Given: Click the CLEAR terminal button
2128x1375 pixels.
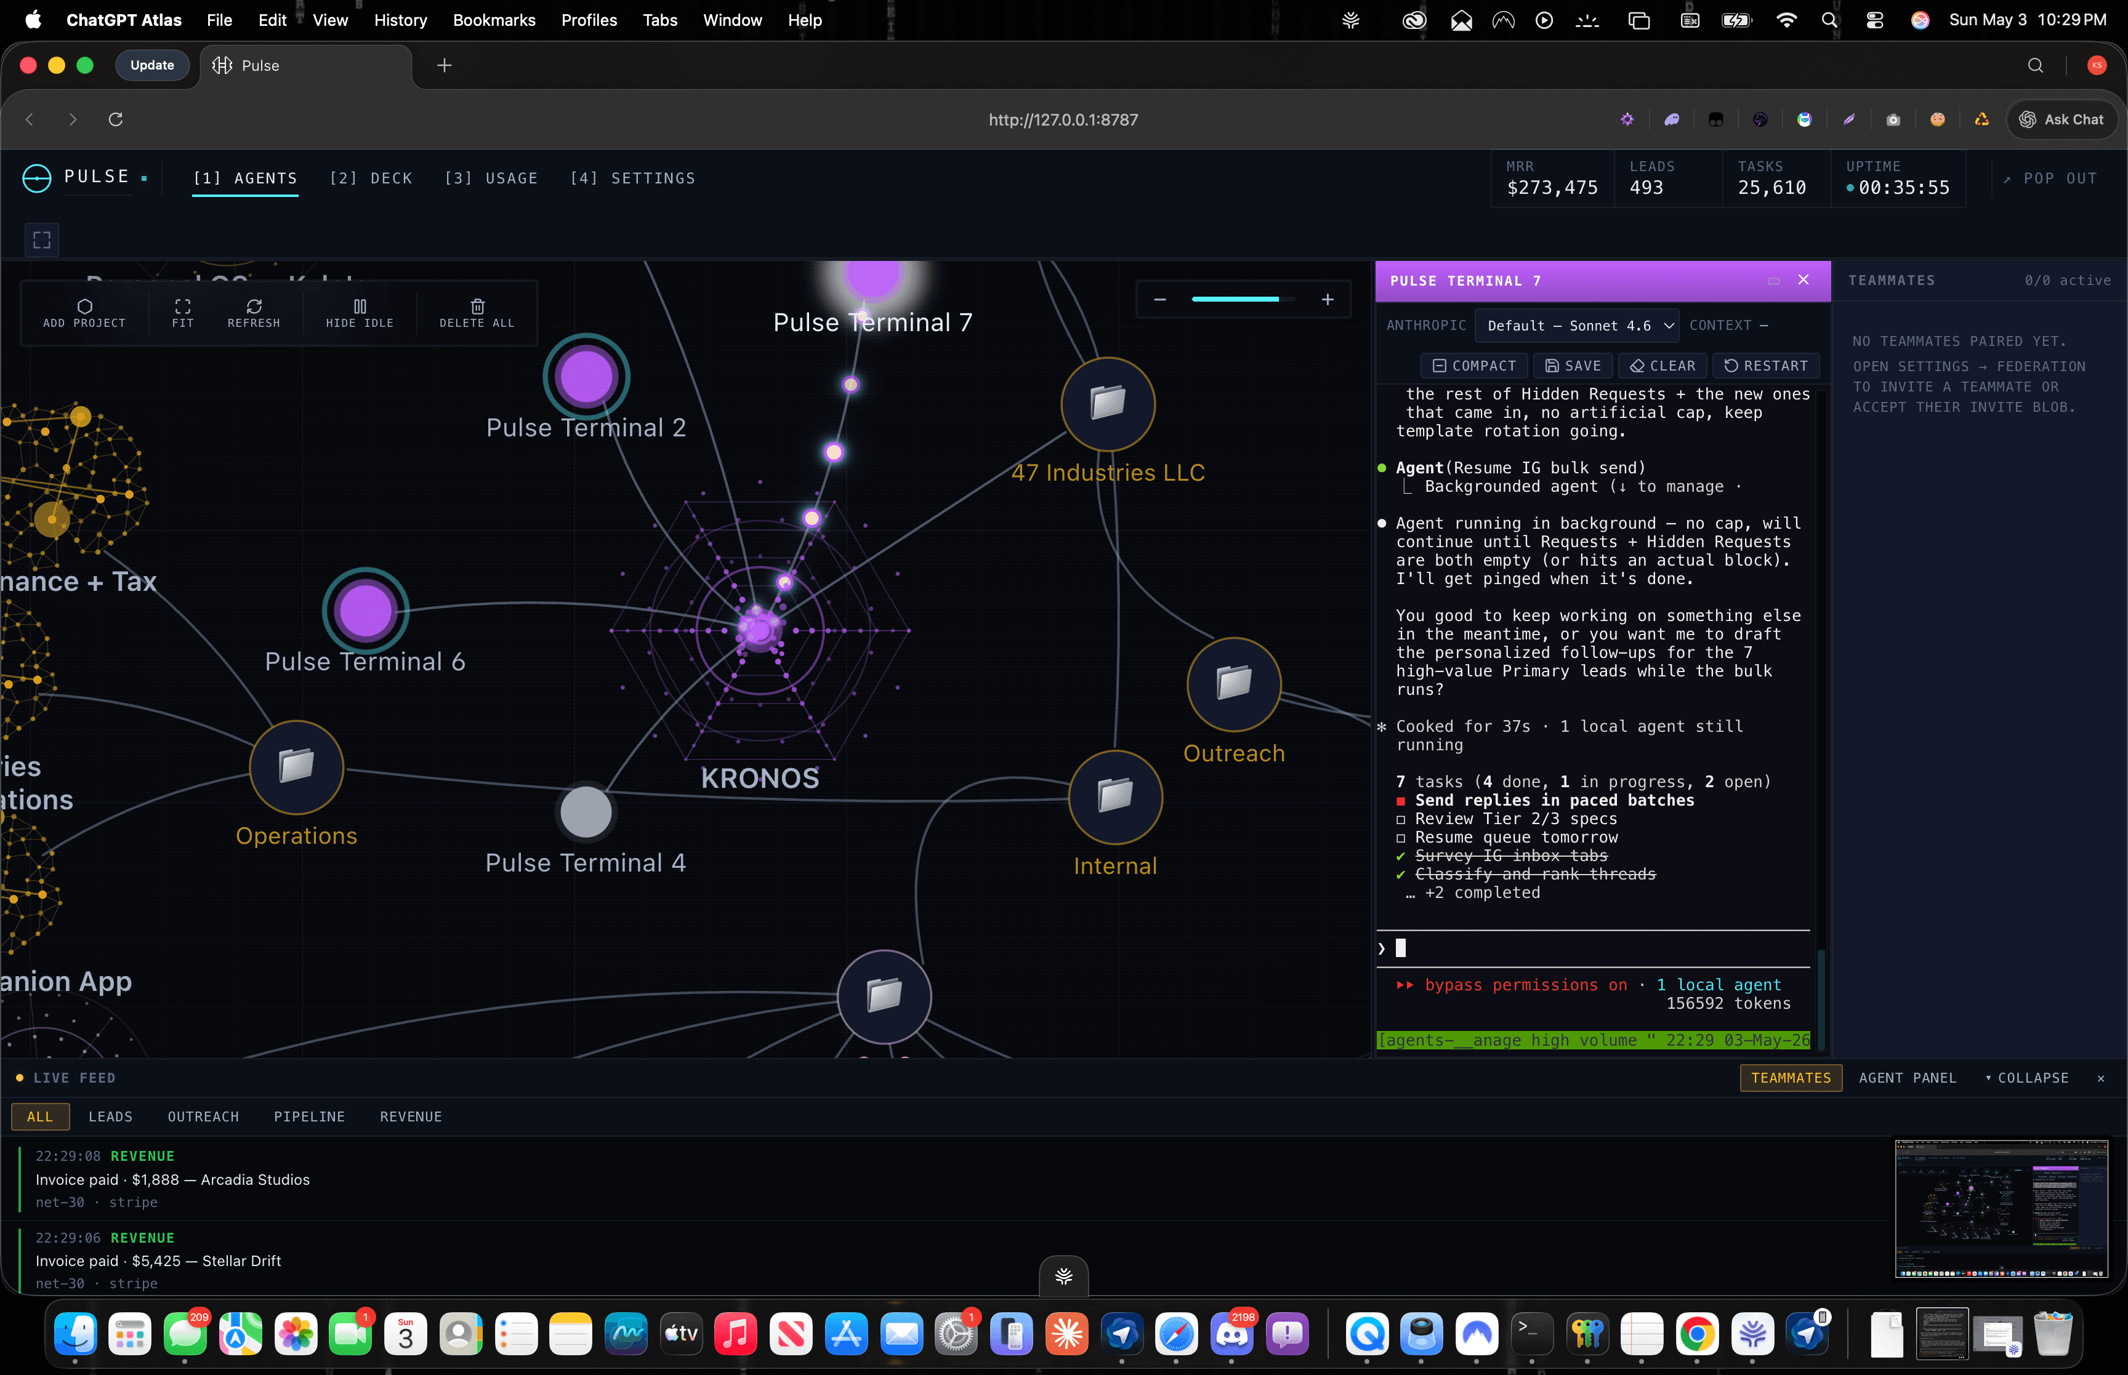Looking at the screenshot, I should tap(1662, 365).
